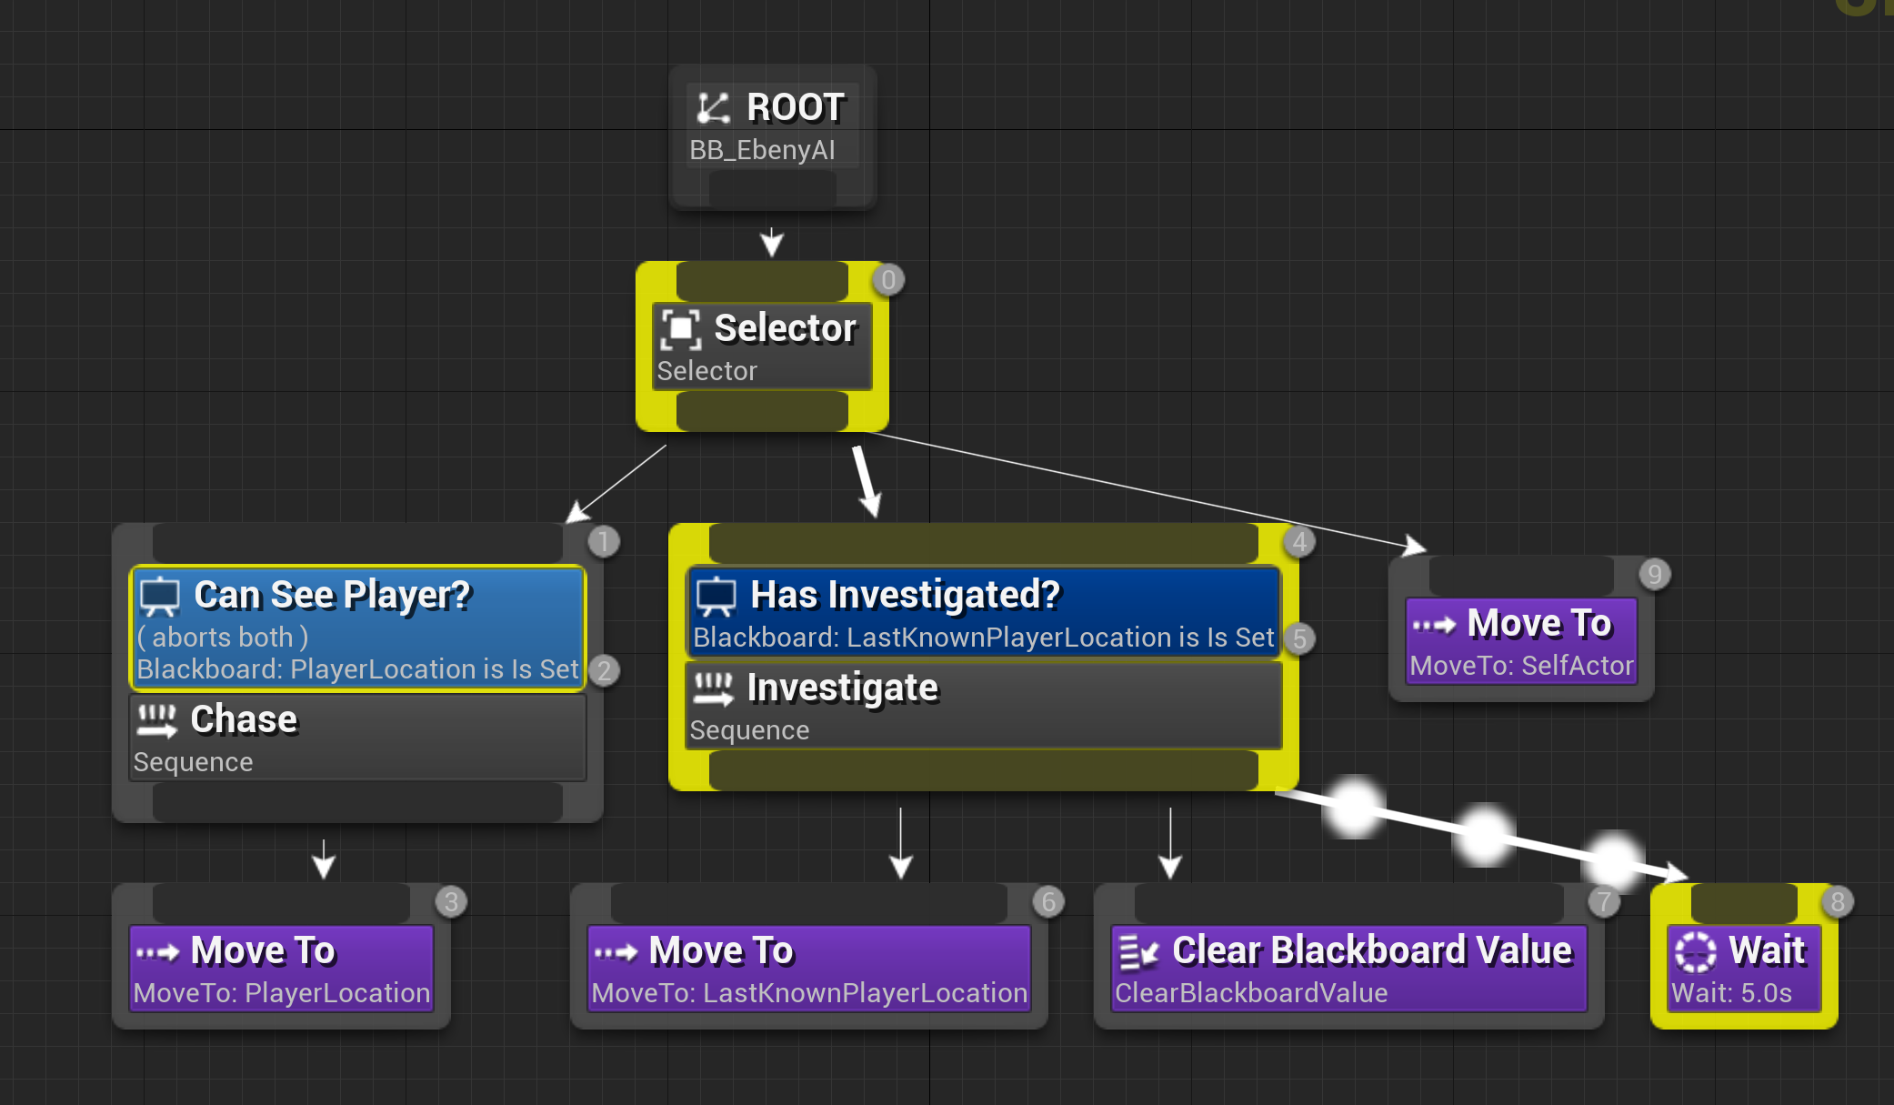The height and width of the screenshot is (1105, 1894).
Task: Click execution index badge 8 on Wait
Action: pos(1838,901)
